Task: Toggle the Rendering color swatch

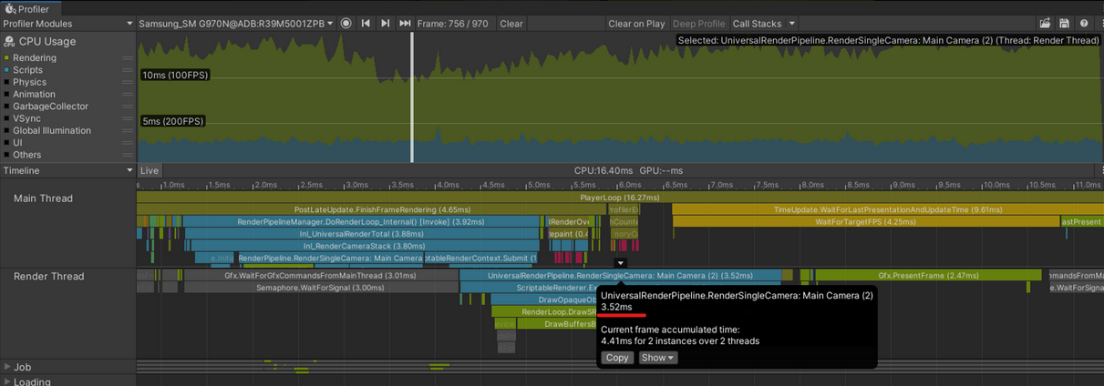Action: point(6,58)
